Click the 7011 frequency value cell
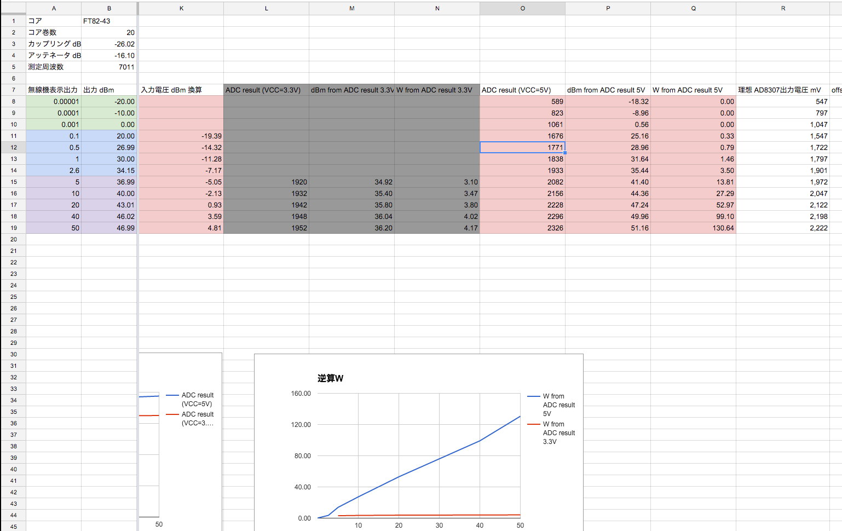The width and height of the screenshot is (842, 531). tap(108, 67)
